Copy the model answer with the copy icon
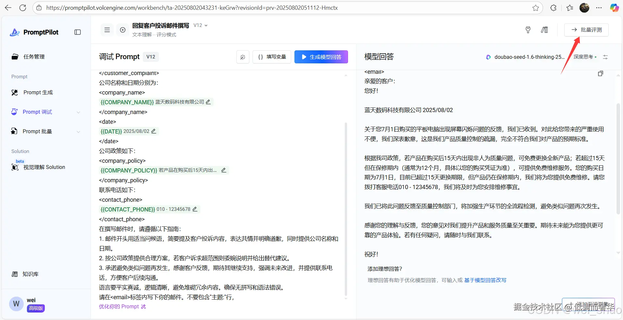 [x=600, y=73]
